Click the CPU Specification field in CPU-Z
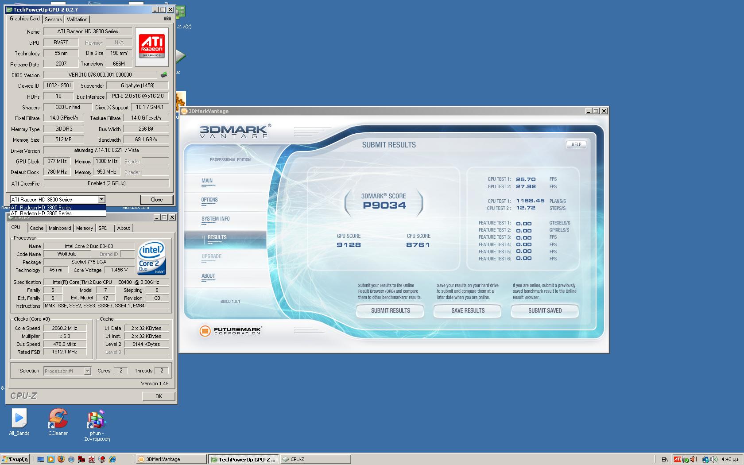The image size is (744, 465). 106,282
